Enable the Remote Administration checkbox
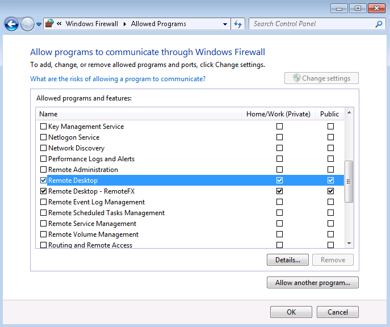The image size is (390, 327). click(x=43, y=169)
